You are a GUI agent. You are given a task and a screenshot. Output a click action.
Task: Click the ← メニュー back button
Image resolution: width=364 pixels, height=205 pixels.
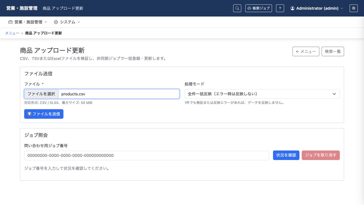(306, 52)
